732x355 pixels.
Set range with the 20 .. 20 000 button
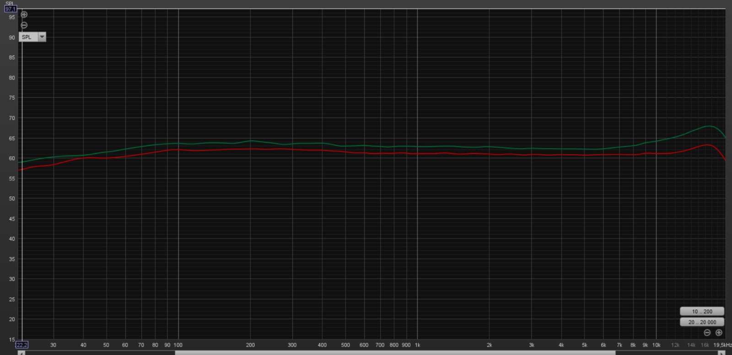tap(702, 322)
